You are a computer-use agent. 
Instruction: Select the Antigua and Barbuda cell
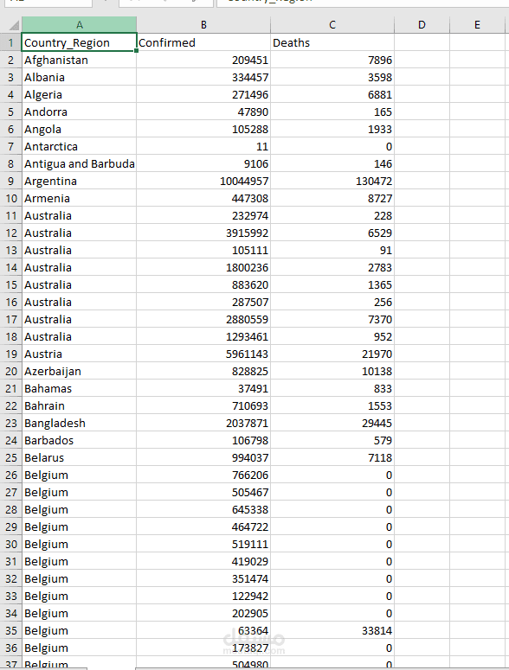79,163
